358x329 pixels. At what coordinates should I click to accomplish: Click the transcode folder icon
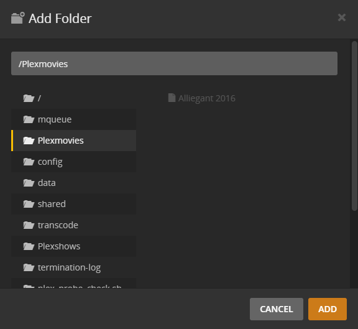(29, 225)
